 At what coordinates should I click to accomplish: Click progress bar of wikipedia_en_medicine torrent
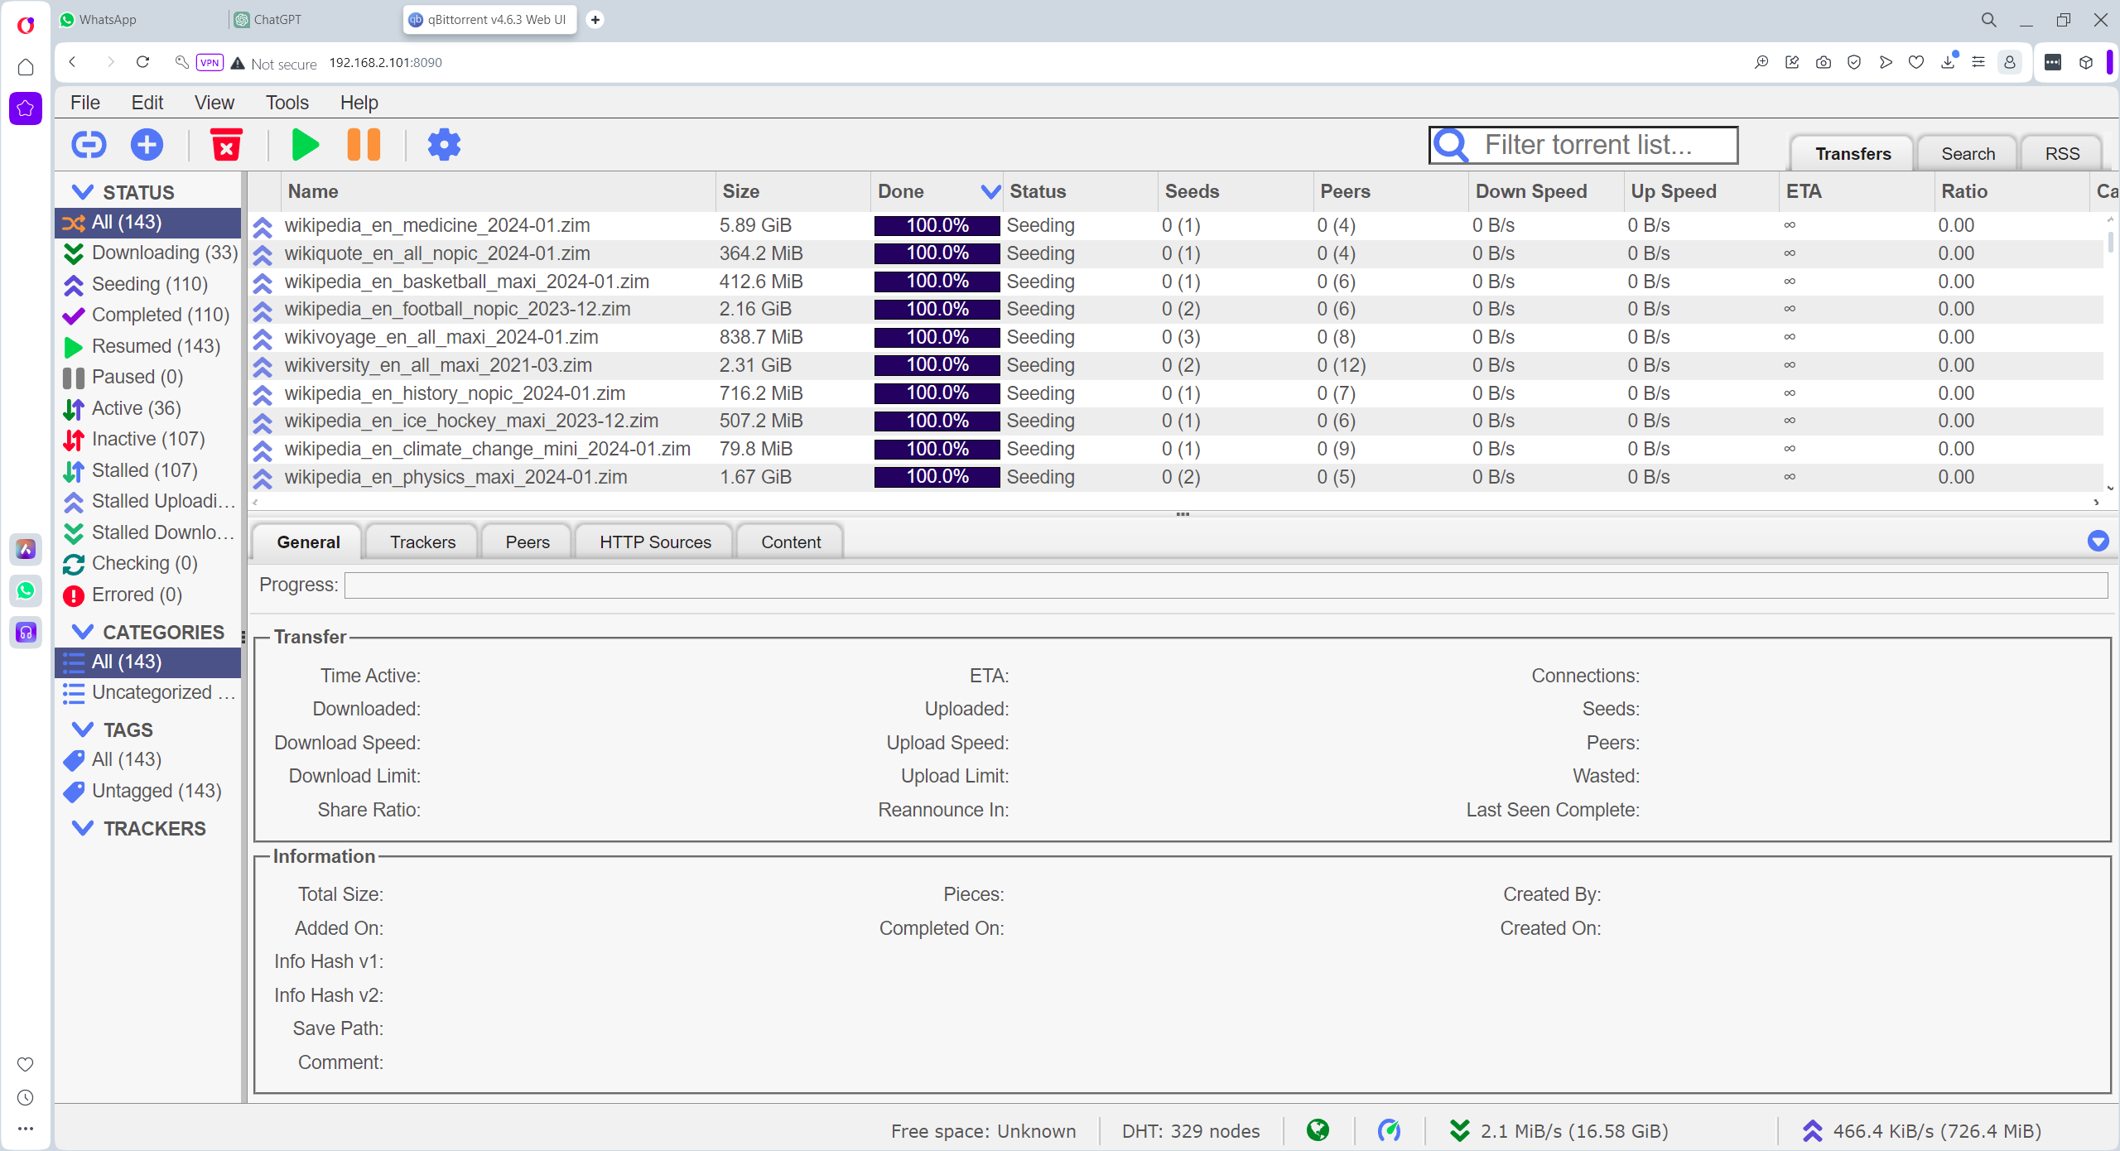[x=937, y=225]
